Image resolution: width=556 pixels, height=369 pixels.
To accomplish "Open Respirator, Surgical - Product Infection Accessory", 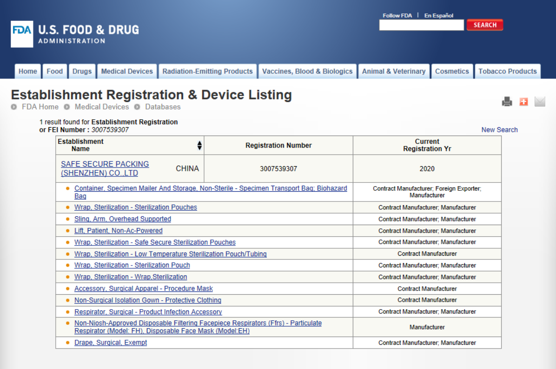I will 148,311.
